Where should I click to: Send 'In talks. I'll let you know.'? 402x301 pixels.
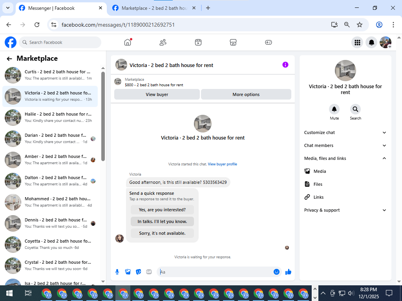point(162,221)
